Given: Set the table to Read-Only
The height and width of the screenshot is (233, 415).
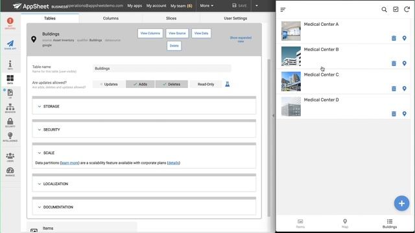Looking at the screenshot, I should click(206, 84).
